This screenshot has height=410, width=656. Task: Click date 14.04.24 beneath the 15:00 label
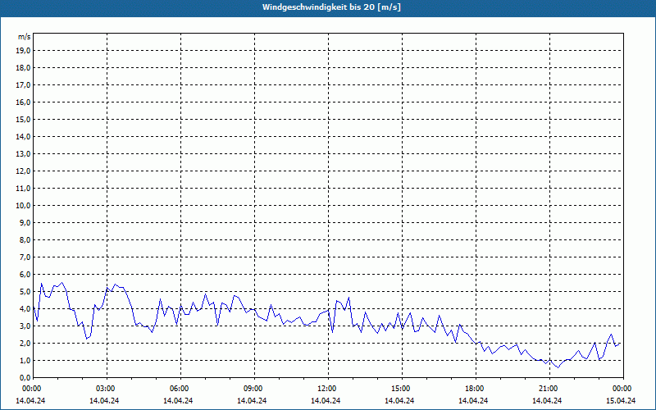click(399, 400)
